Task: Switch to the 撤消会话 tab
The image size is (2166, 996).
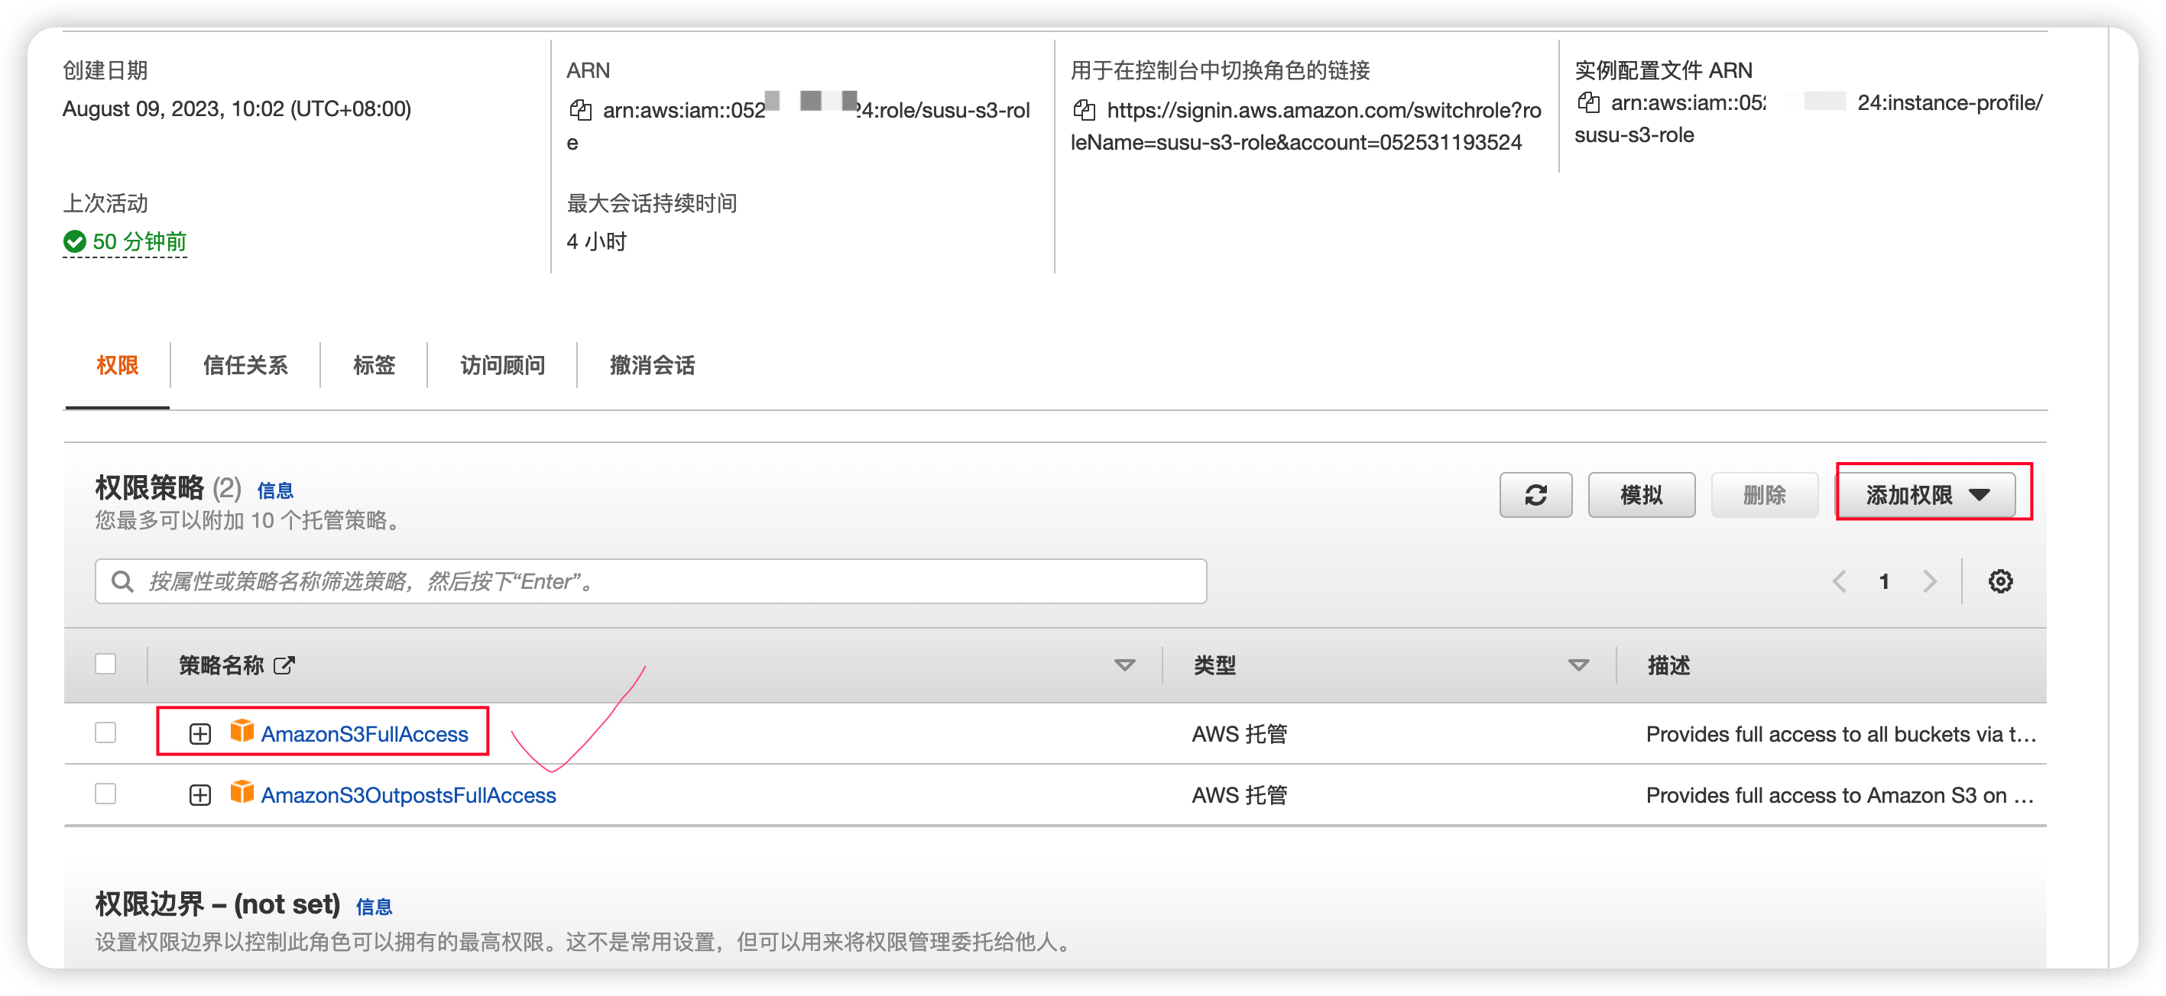Action: [x=652, y=366]
